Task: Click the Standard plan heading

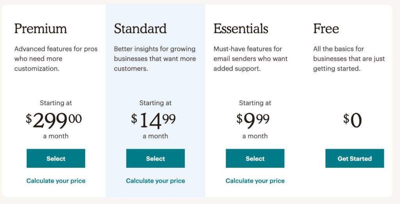Action: pos(140,28)
